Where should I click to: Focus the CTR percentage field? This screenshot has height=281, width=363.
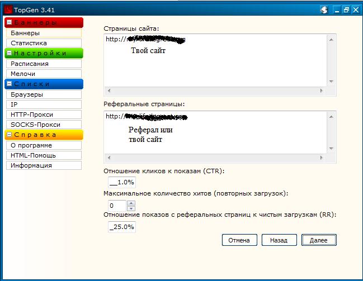[122, 182]
